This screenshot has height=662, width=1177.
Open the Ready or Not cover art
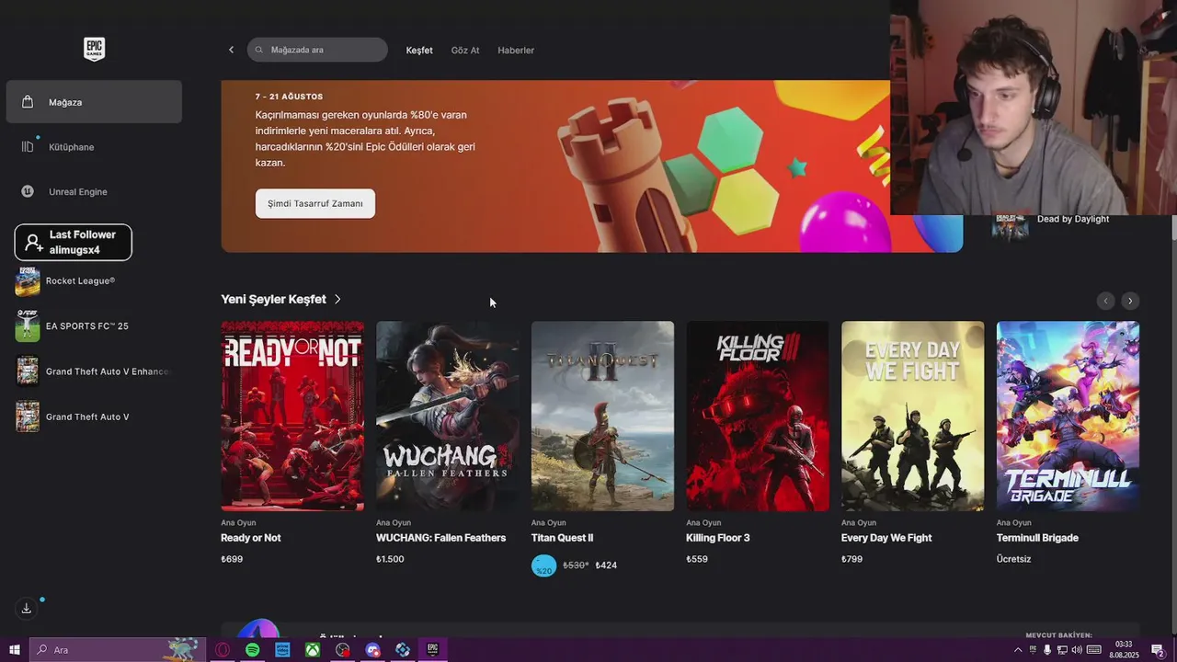(292, 416)
